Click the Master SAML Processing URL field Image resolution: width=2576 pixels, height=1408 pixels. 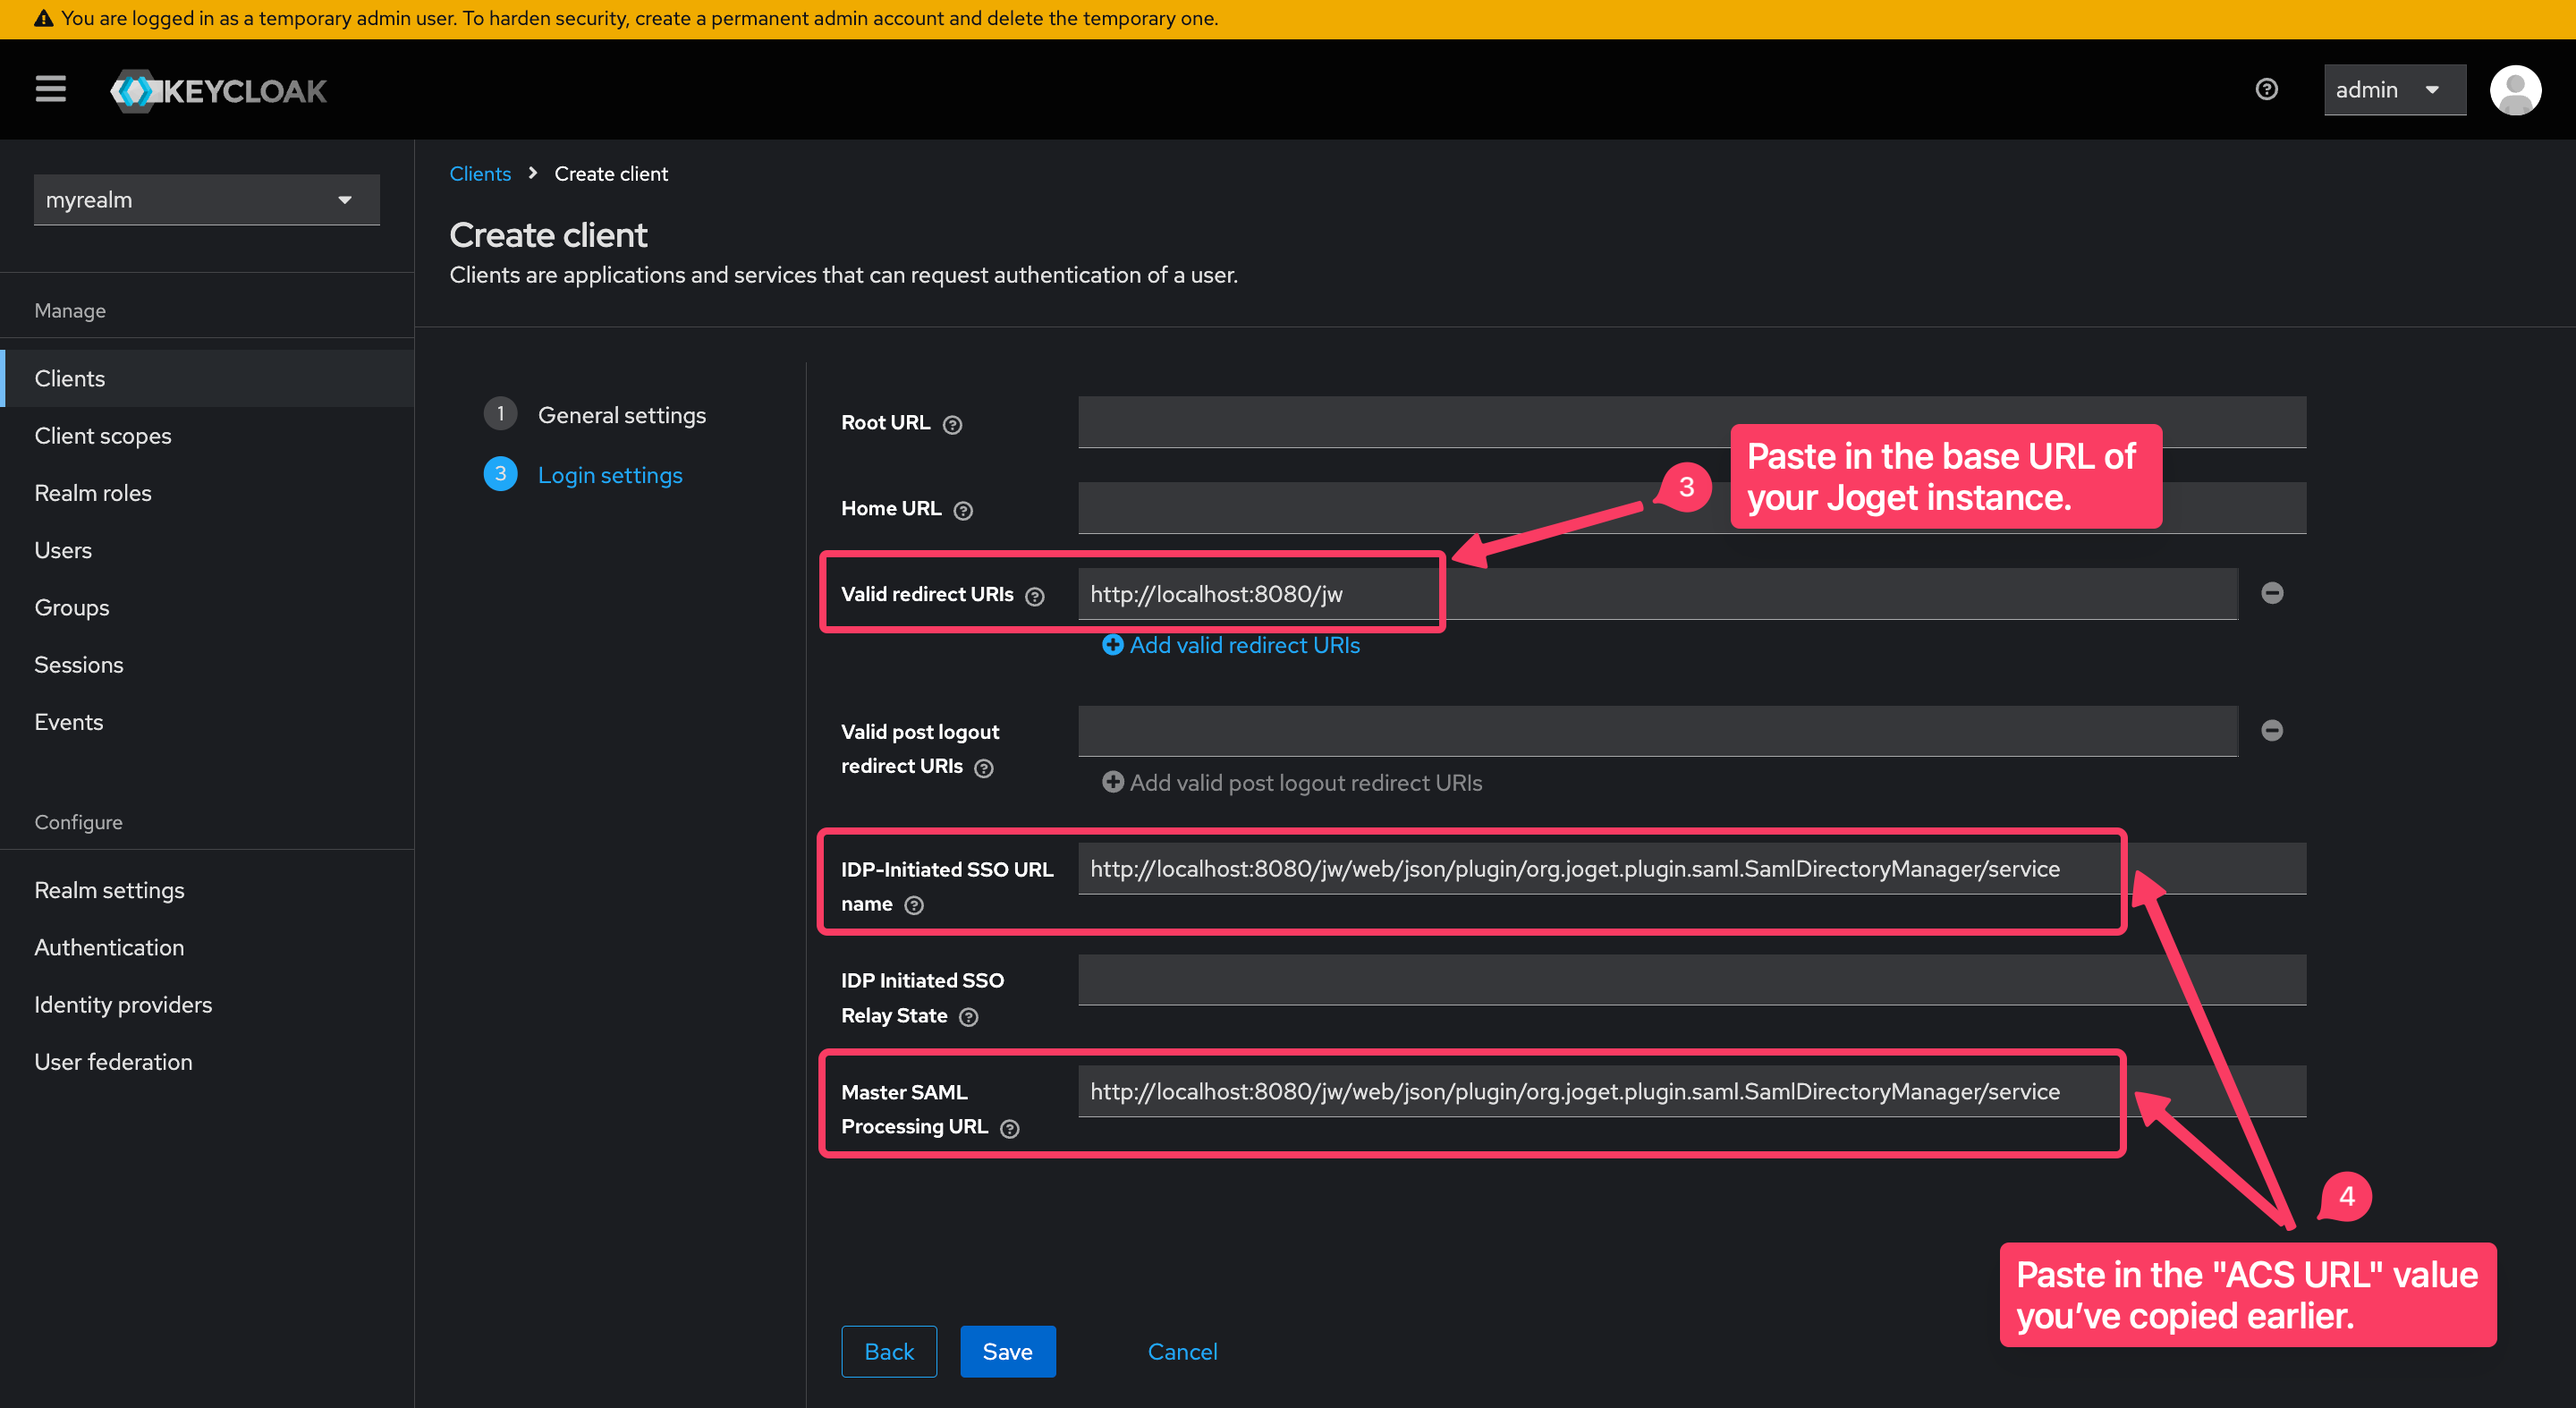pos(1692,1092)
